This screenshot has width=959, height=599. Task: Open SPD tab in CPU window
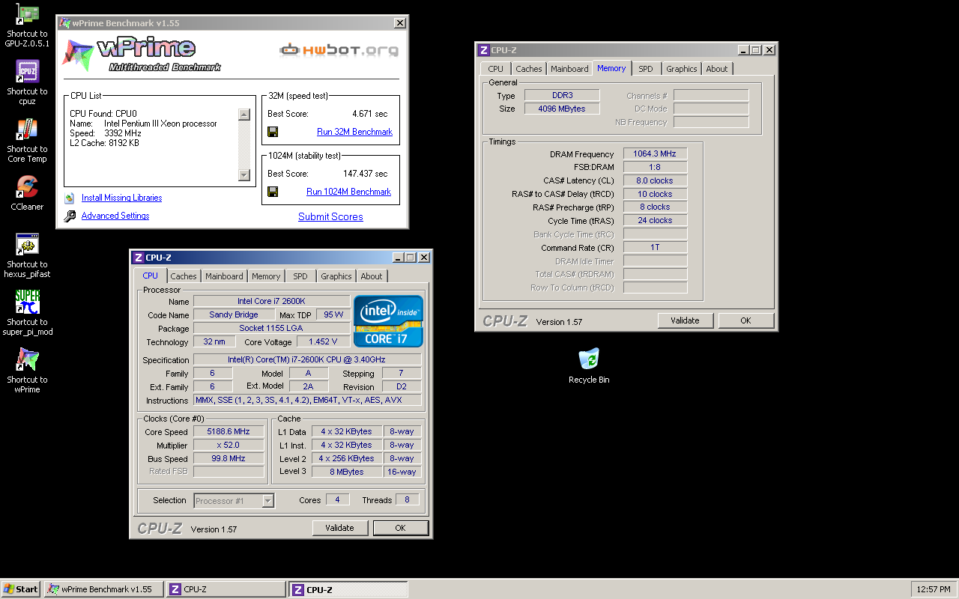coord(300,276)
